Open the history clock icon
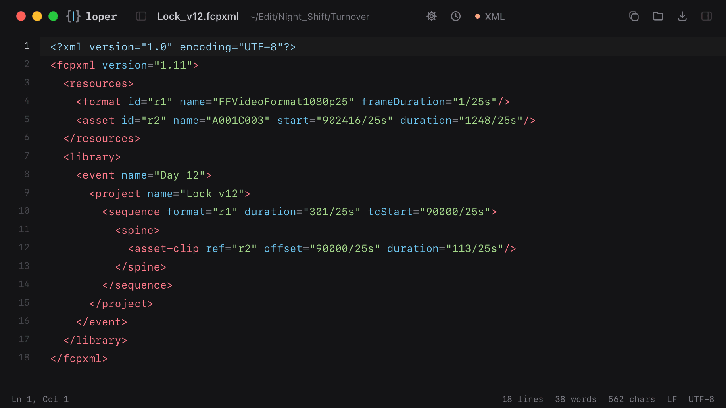The height and width of the screenshot is (408, 726). pos(456,16)
